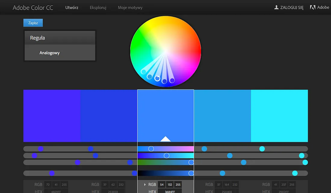Click the Adobe logo icon

click(313, 8)
